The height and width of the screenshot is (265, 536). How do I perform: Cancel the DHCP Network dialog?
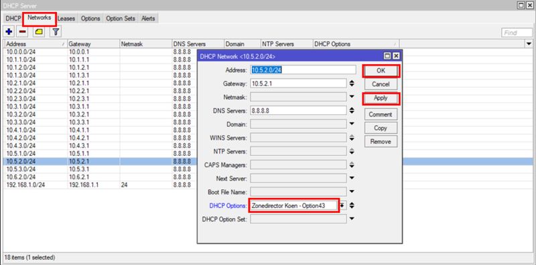pyautogui.click(x=381, y=84)
